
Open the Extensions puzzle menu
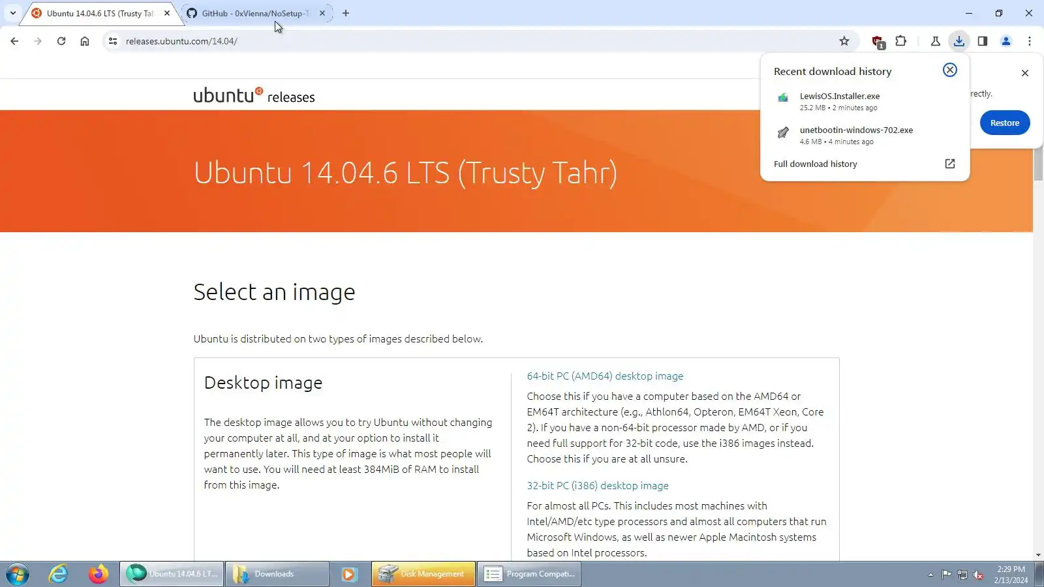coord(901,41)
